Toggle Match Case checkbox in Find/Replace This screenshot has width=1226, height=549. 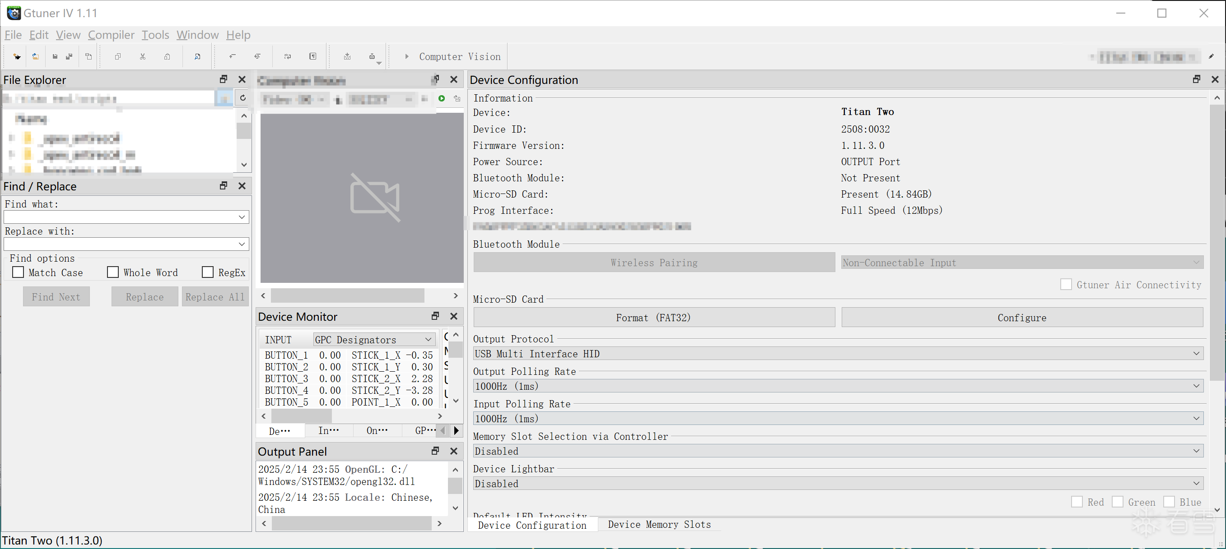click(18, 272)
